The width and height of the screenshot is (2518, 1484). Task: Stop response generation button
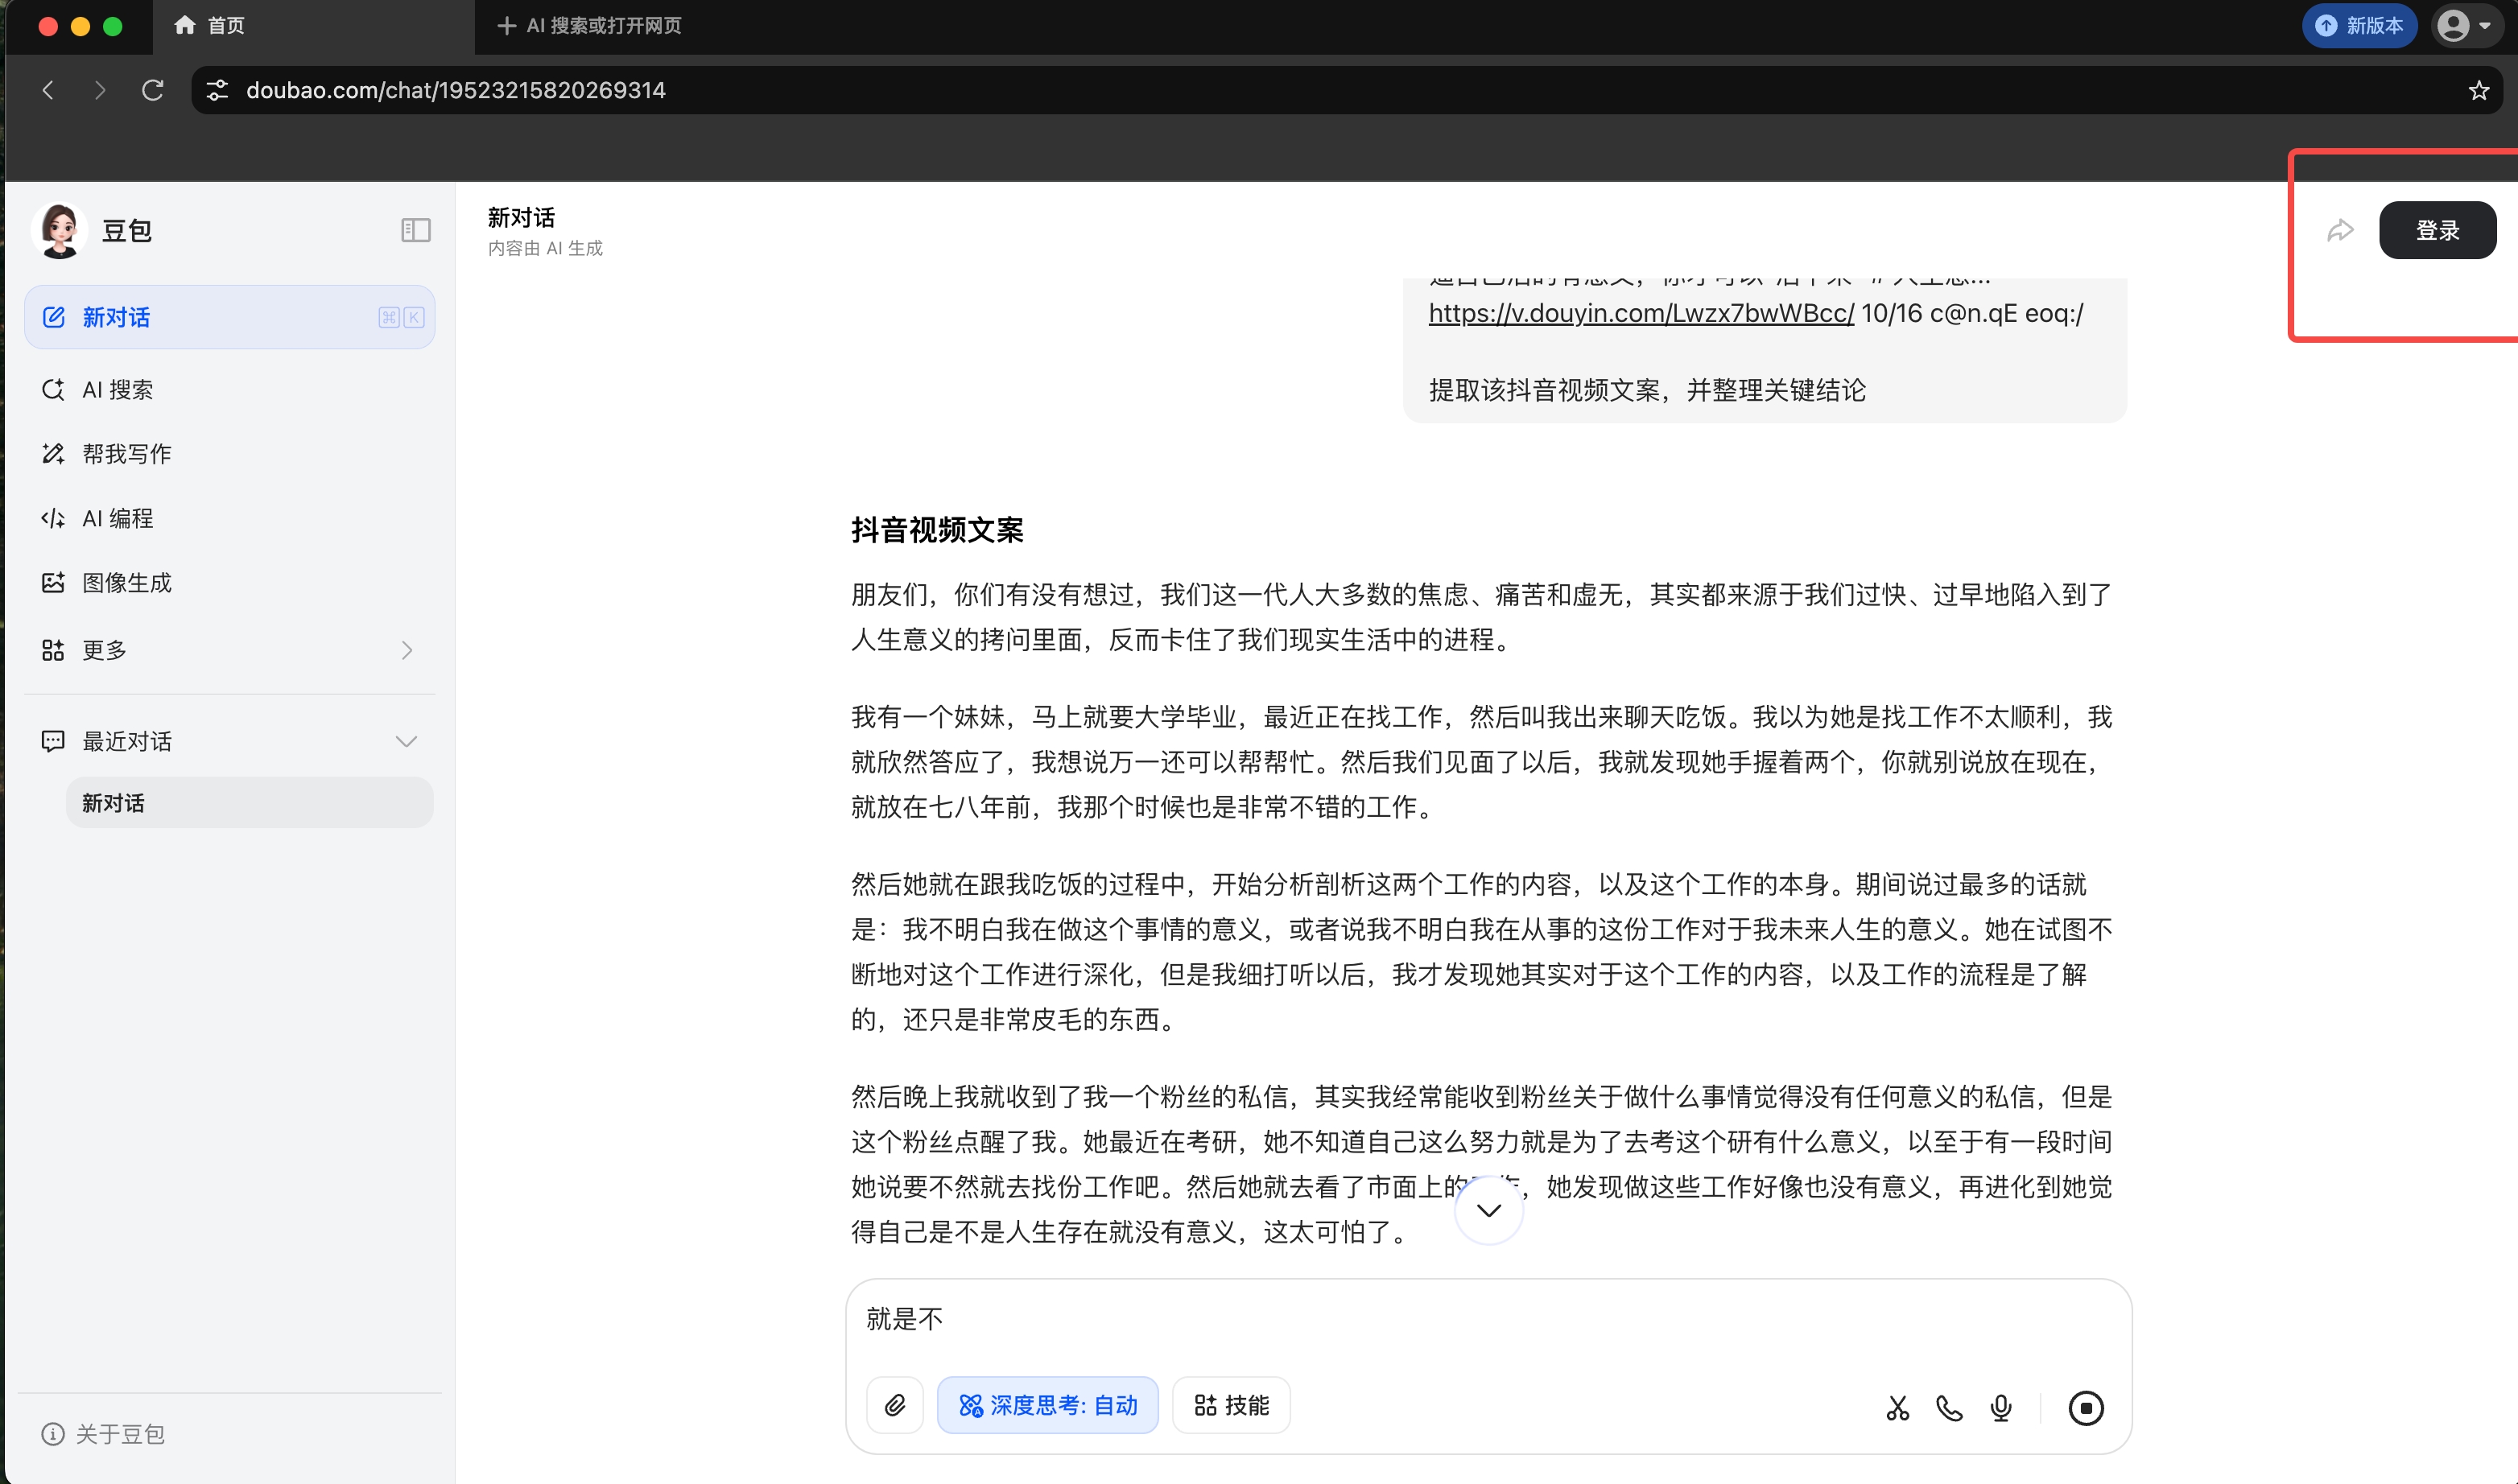pos(2085,1408)
